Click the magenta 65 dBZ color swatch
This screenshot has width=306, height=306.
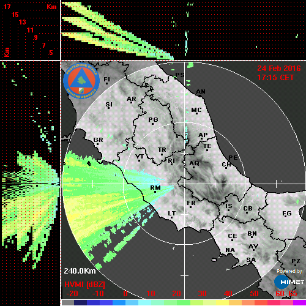pos(299,302)
